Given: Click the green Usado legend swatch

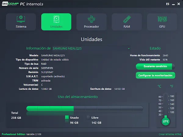Looking at the screenshot, I should click(x=67, y=117).
